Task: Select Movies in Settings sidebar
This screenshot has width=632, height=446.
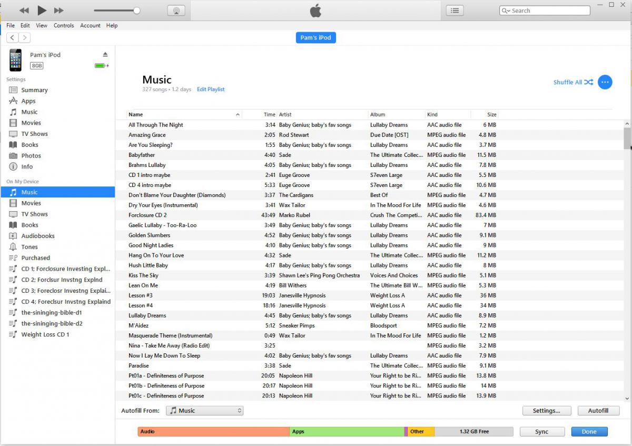Action: point(31,123)
